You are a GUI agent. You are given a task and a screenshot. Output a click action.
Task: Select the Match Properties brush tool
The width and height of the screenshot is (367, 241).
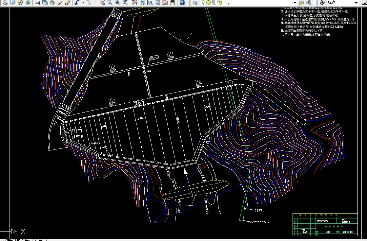[x=60, y=3]
